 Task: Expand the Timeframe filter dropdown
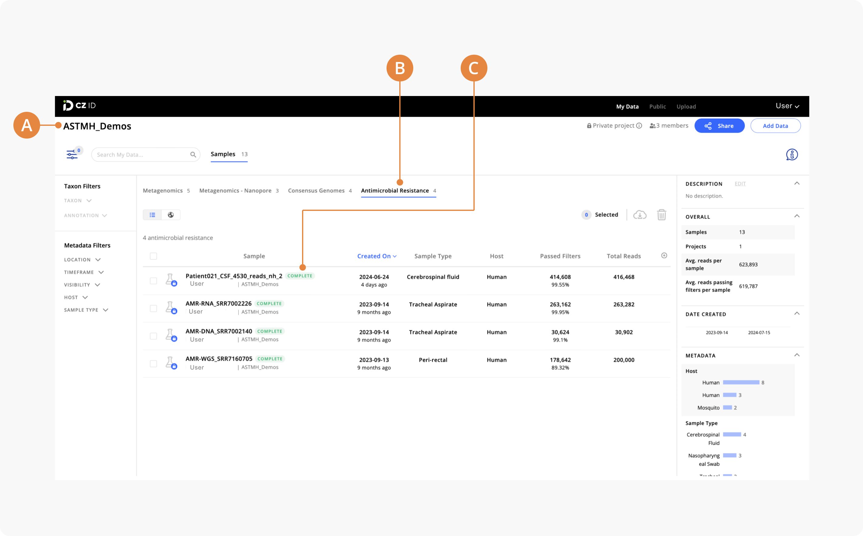[x=84, y=272]
